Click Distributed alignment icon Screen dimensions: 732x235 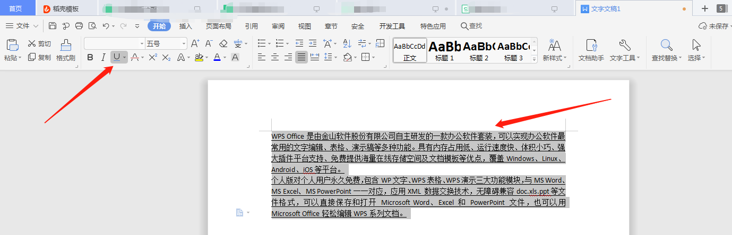point(314,57)
